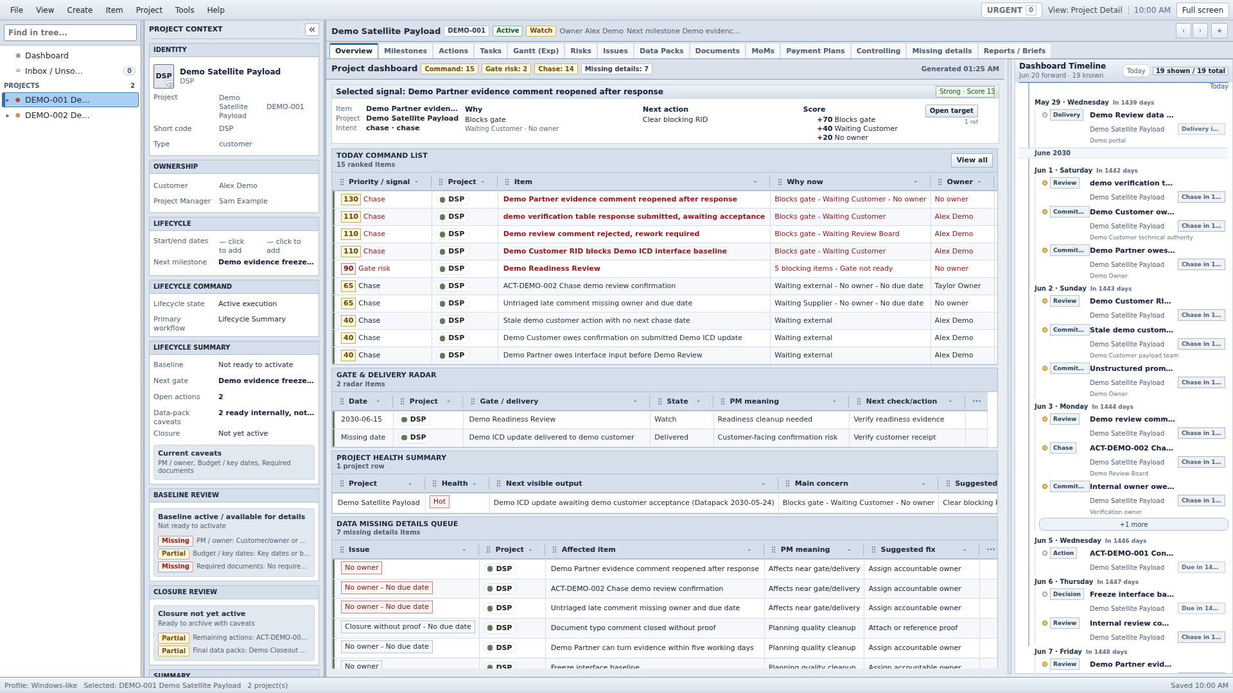Open Why now column sort menu
1233x693 pixels.
click(916, 182)
